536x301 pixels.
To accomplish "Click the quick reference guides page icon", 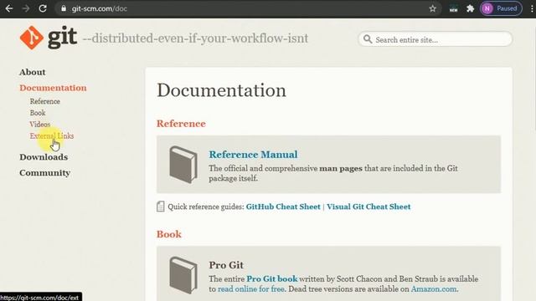I will pos(161,207).
